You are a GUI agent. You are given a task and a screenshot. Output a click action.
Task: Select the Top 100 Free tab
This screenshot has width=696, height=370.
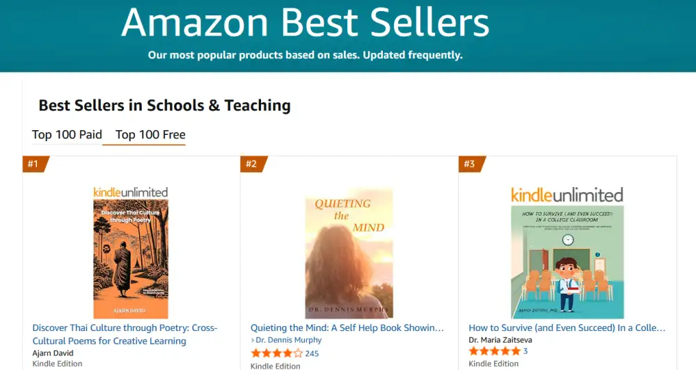[x=150, y=135]
